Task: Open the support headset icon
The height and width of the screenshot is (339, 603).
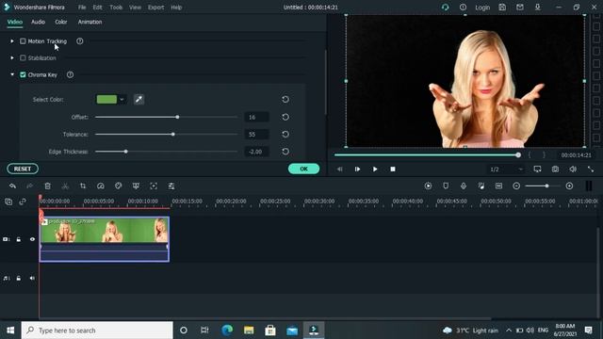Action: (446, 8)
